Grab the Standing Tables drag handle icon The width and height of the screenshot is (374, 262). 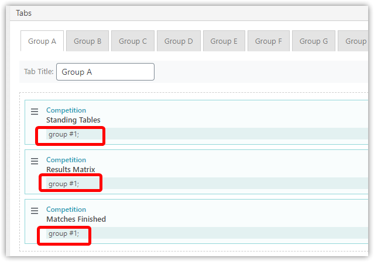tap(35, 111)
